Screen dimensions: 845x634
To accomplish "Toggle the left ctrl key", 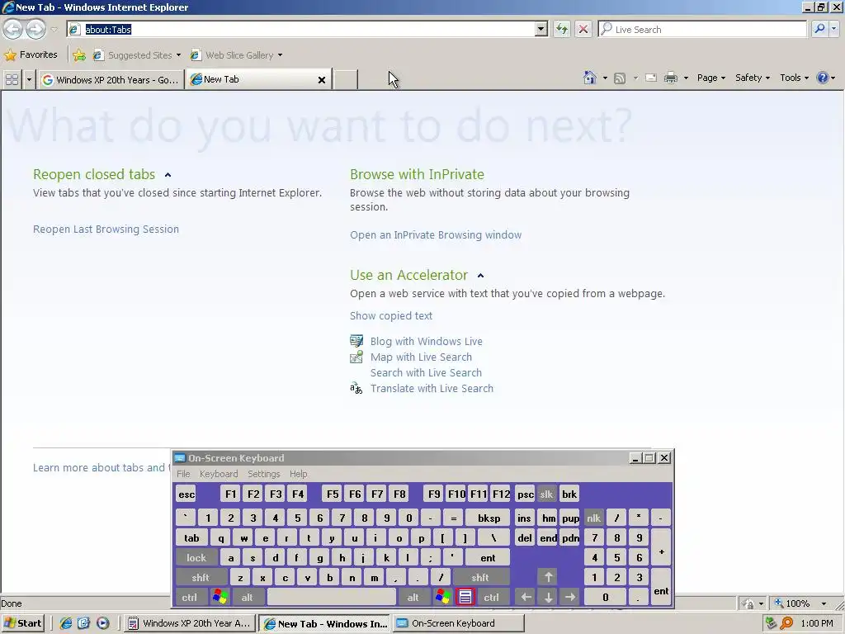I will pyautogui.click(x=189, y=597).
